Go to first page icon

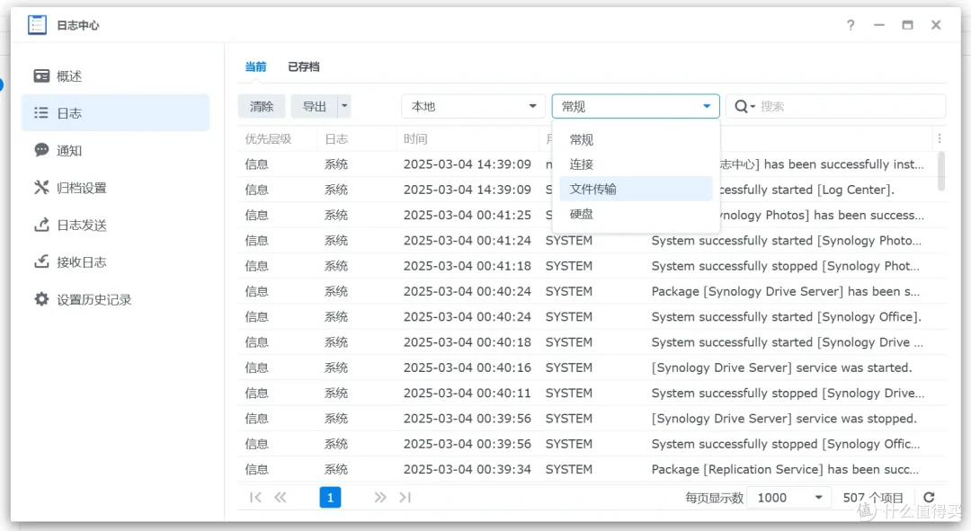(255, 498)
